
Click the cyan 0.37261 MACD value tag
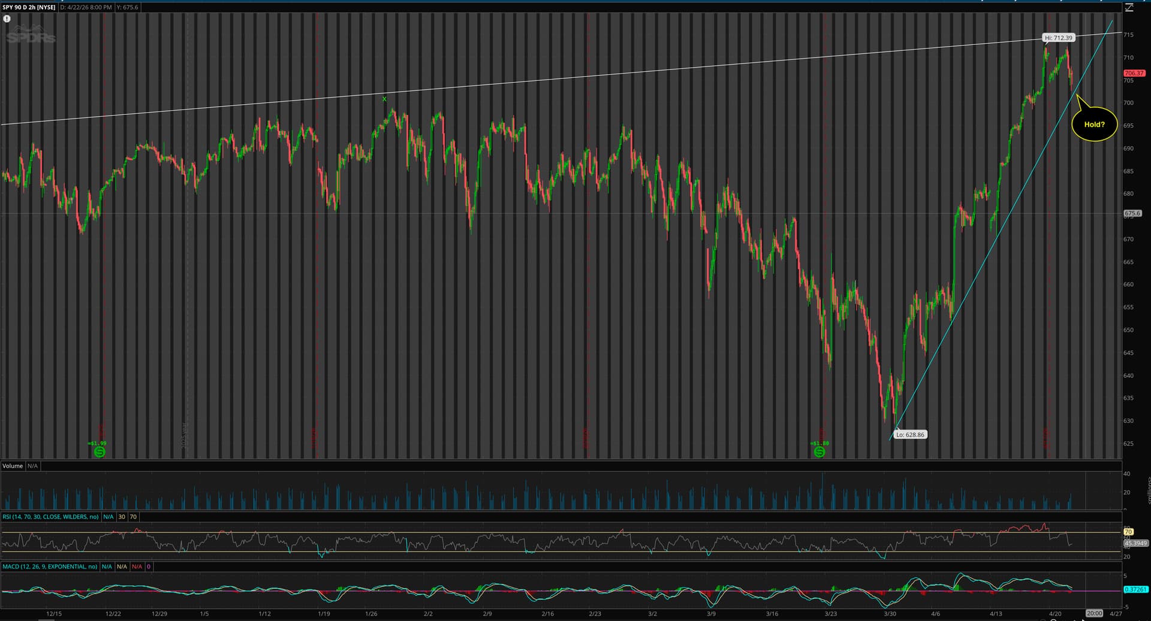click(1135, 589)
